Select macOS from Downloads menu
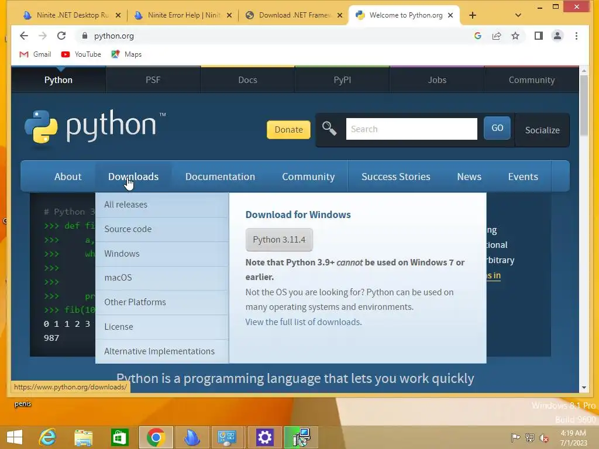This screenshot has height=449, width=599. (x=162, y=278)
